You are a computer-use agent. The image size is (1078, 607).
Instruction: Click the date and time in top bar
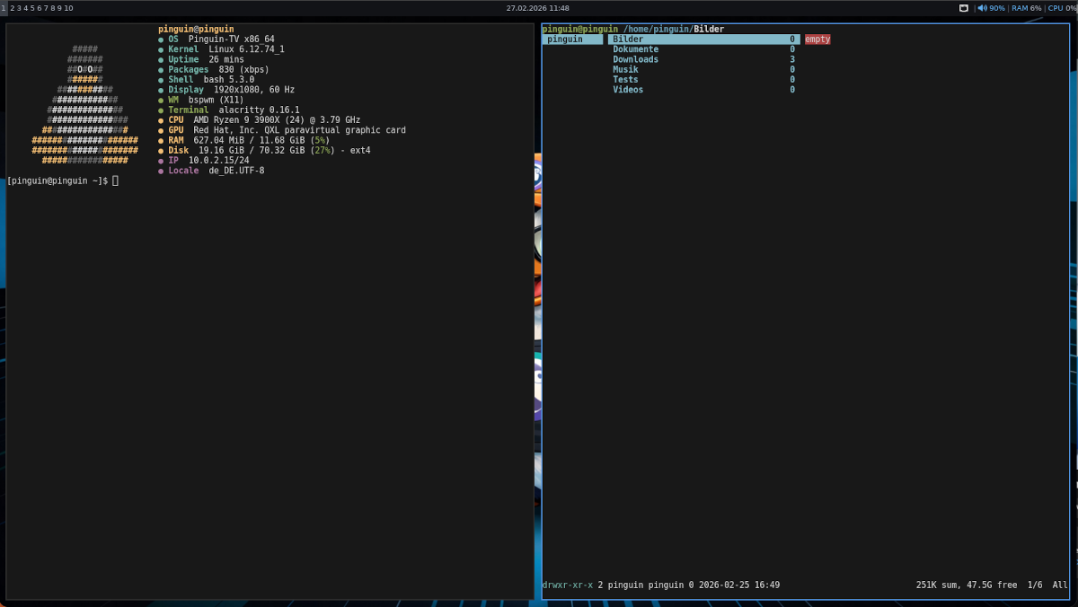pyautogui.click(x=537, y=8)
